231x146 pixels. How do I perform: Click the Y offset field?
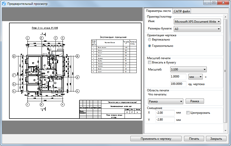tap(165, 120)
